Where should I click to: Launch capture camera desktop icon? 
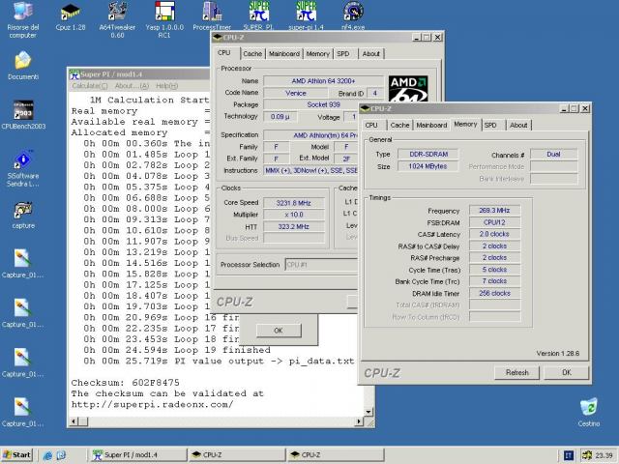point(23,215)
